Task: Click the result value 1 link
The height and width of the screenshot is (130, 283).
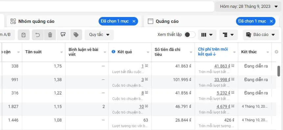Action: pos(142,66)
